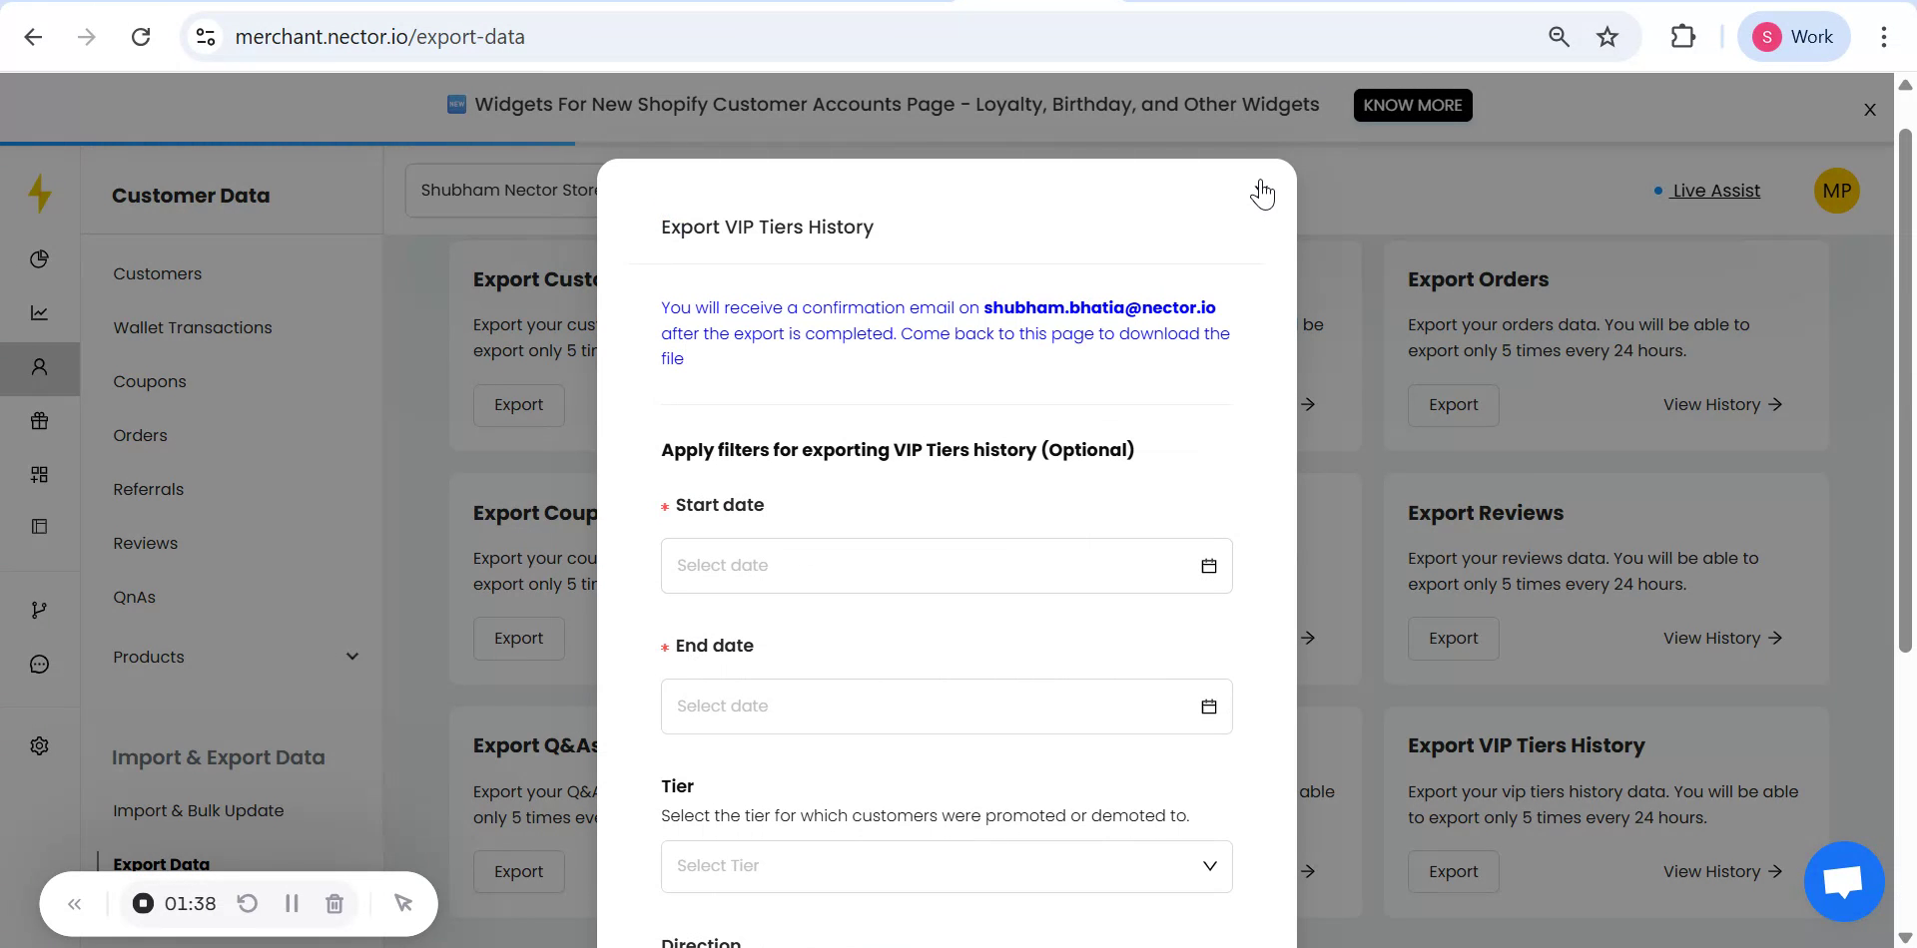This screenshot has height=948, width=1917.
Task: Pause the screen recording
Action: (292, 903)
